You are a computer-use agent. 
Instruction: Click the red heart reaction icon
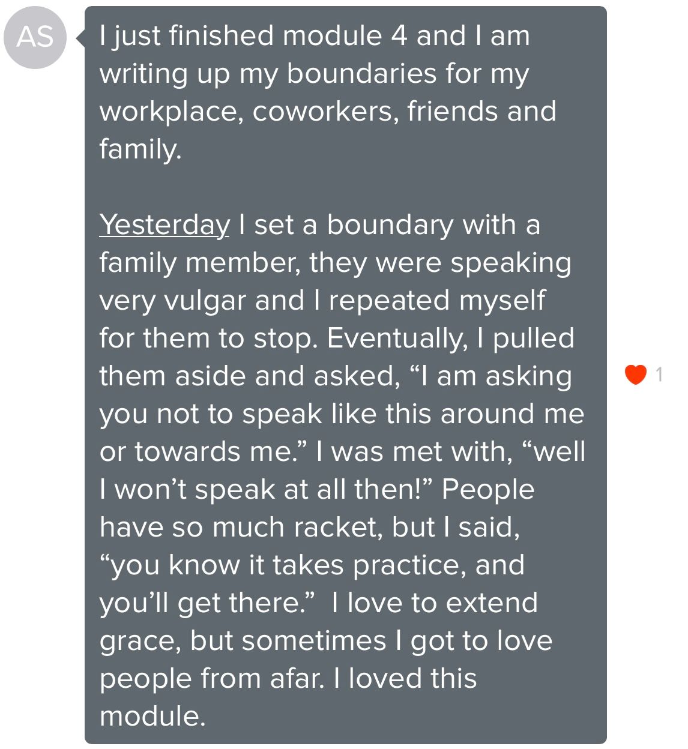click(635, 374)
